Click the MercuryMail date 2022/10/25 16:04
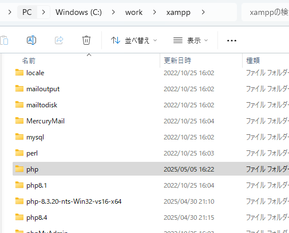289x233 pixels. 189,121
